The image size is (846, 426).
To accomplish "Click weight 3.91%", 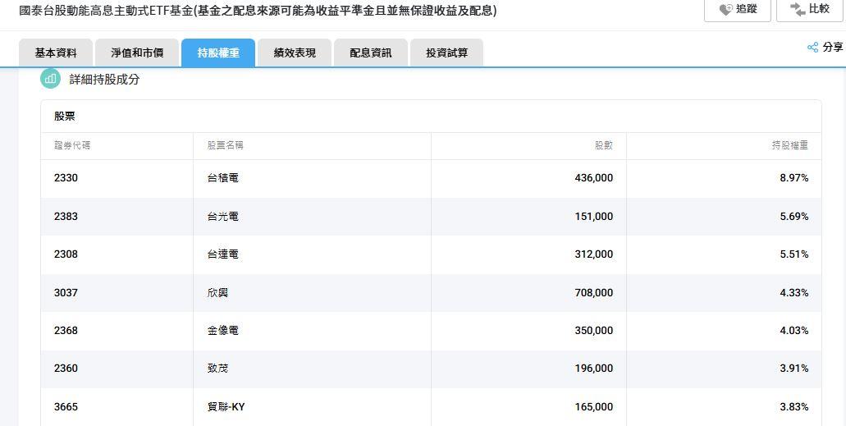I will 794,369.
